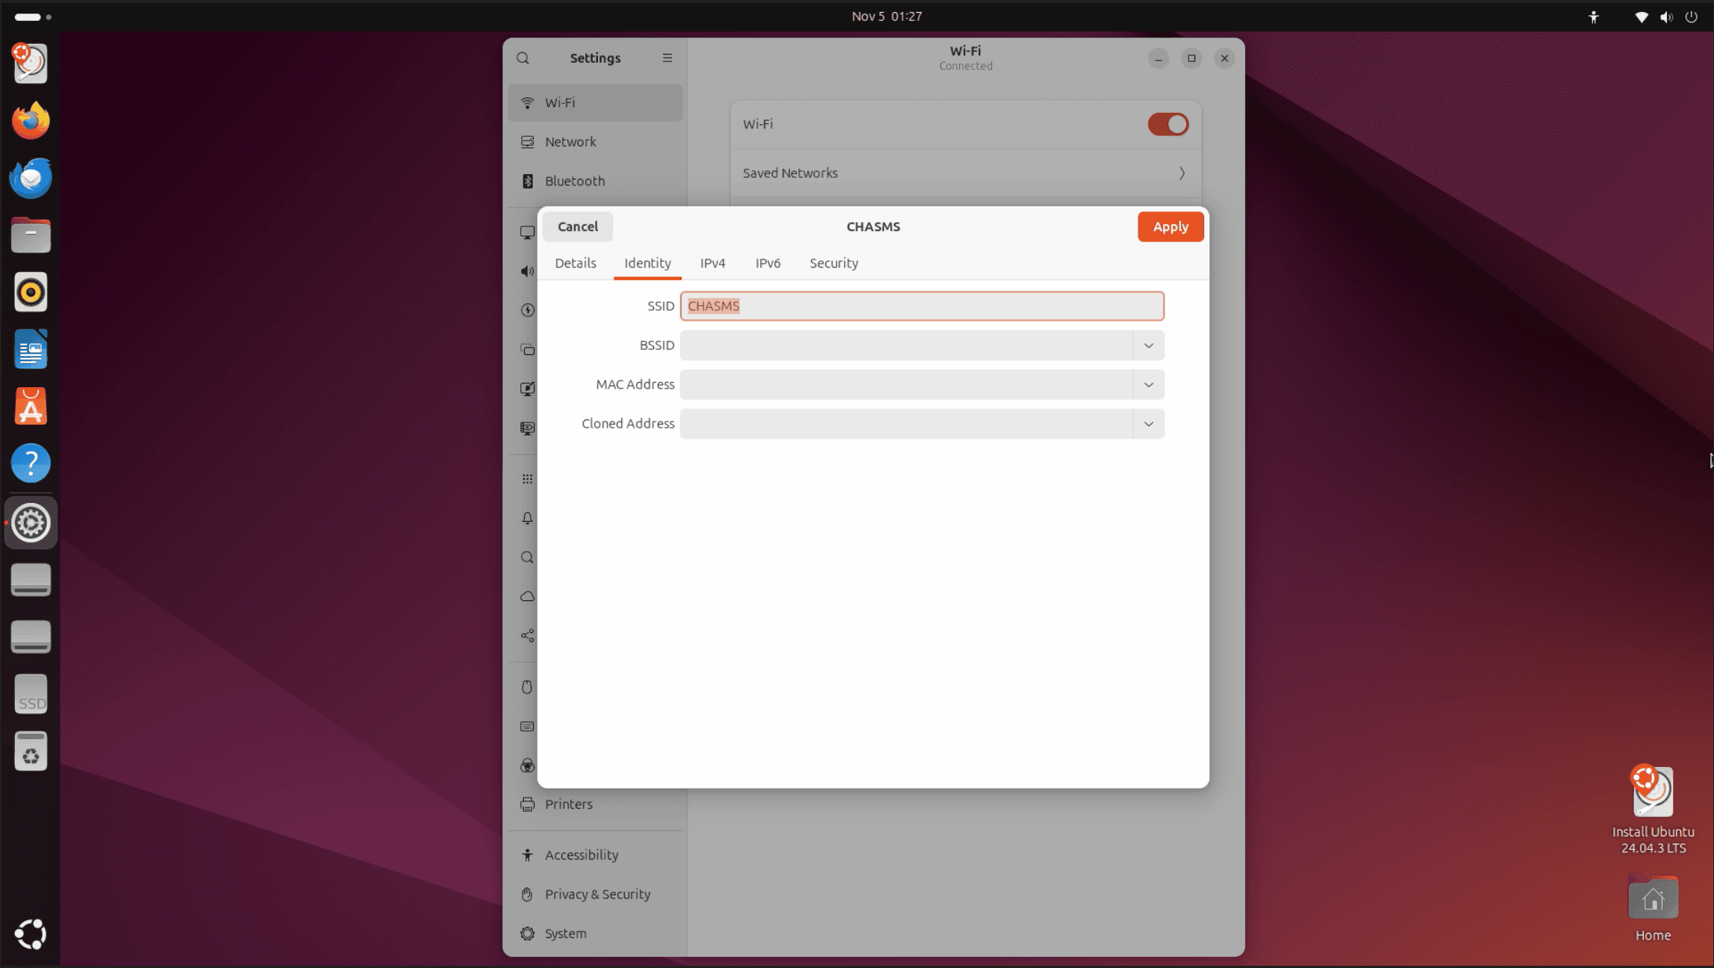Viewport: 1714px width, 968px height.
Task: Switch to the Security tab
Action: click(833, 263)
